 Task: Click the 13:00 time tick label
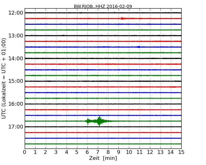(x=16, y=36)
